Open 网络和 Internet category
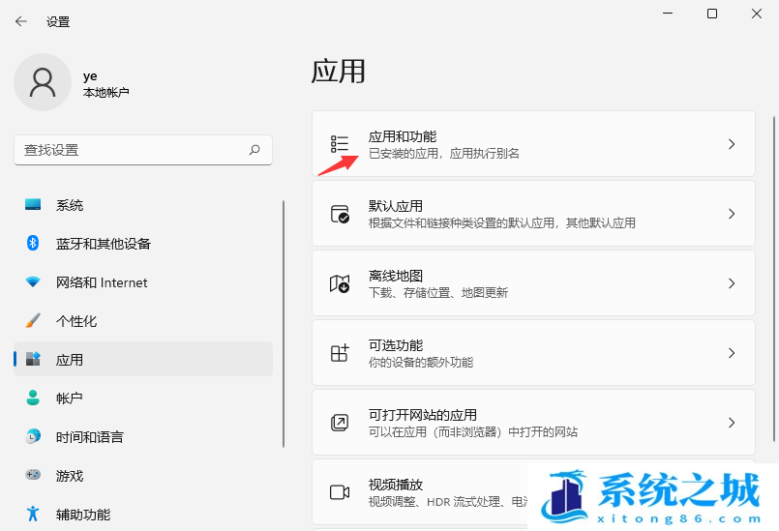Screen dimensions: 779x531 pos(143,282)
